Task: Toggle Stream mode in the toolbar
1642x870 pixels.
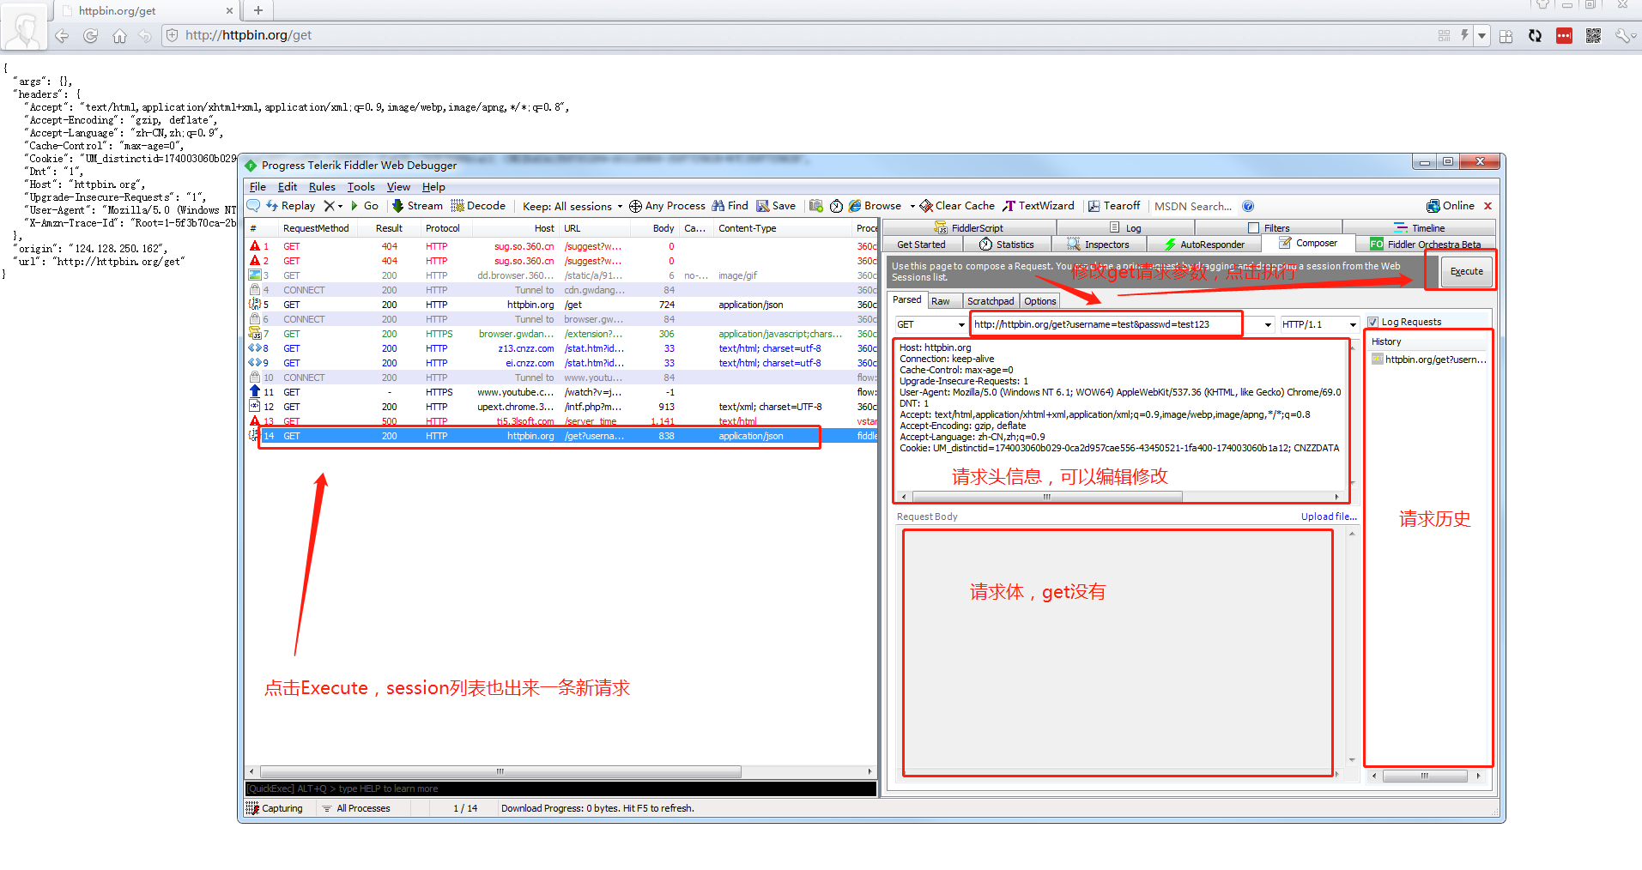Action: coord(417,206)
